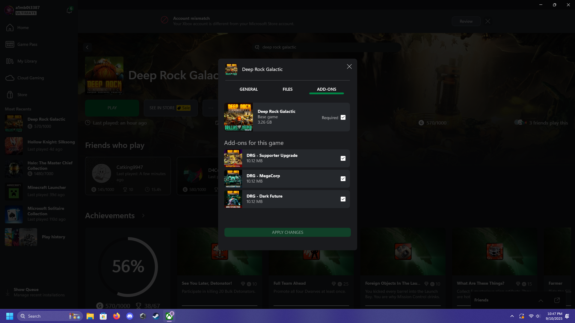Viewport: 575px width, 323px height.
Task: Open Play history
Action: pos(39,237)
